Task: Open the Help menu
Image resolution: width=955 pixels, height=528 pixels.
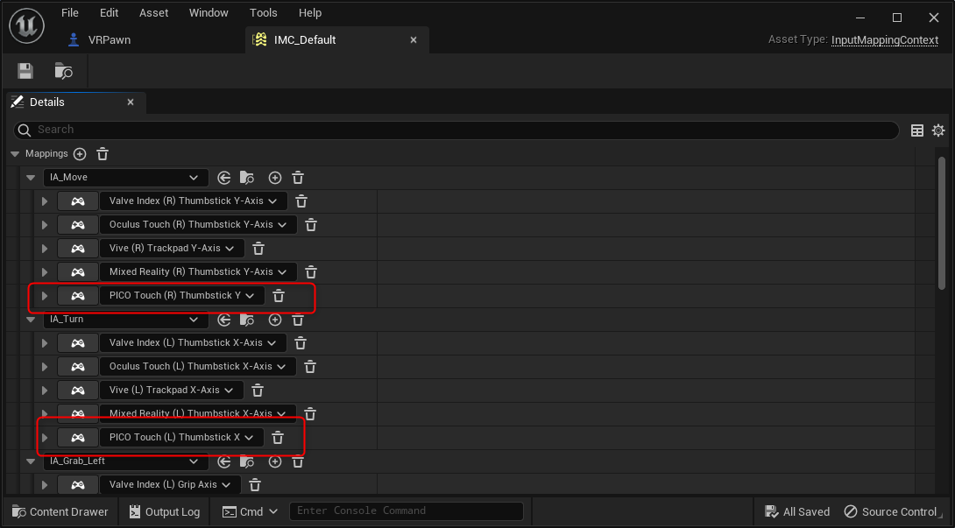Action: (310, 13)
